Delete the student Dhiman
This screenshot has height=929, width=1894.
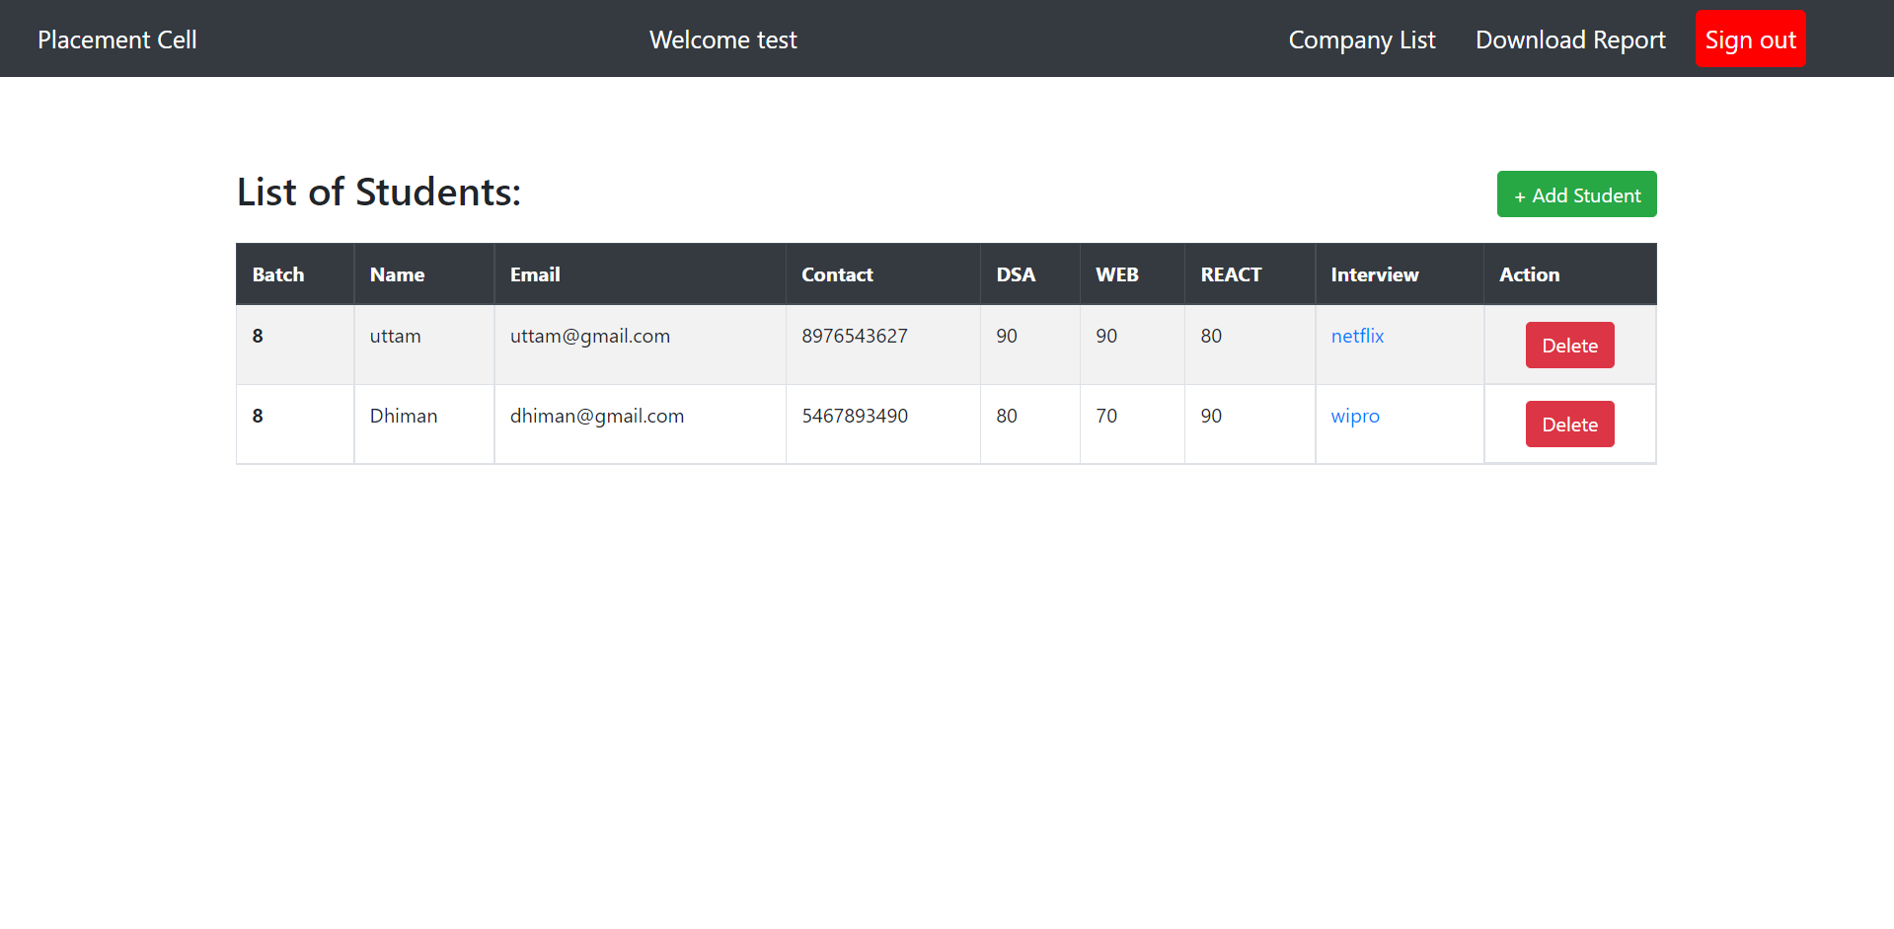point(1569,425)
